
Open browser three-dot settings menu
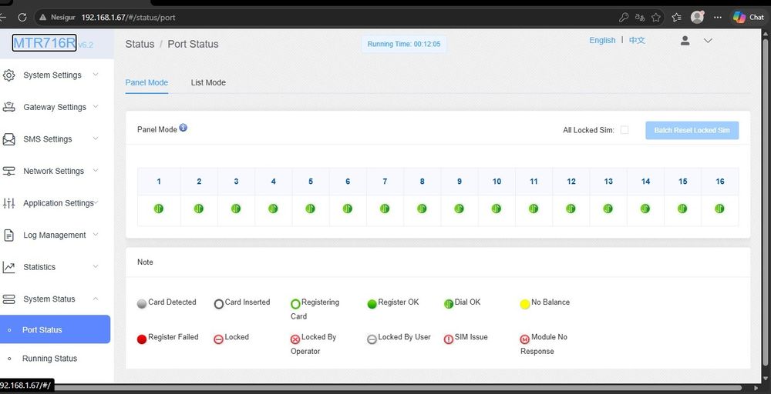718,17
